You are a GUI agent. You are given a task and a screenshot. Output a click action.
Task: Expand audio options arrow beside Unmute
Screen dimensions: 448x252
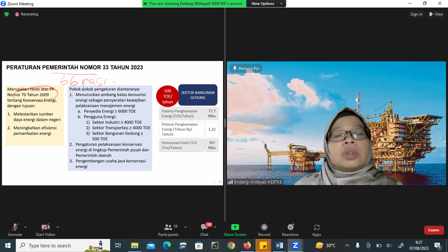click(x=26, y=227)
